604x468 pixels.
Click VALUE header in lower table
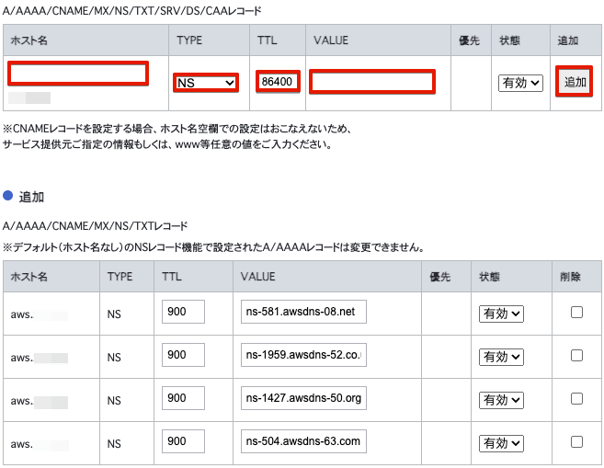(257, 277)
